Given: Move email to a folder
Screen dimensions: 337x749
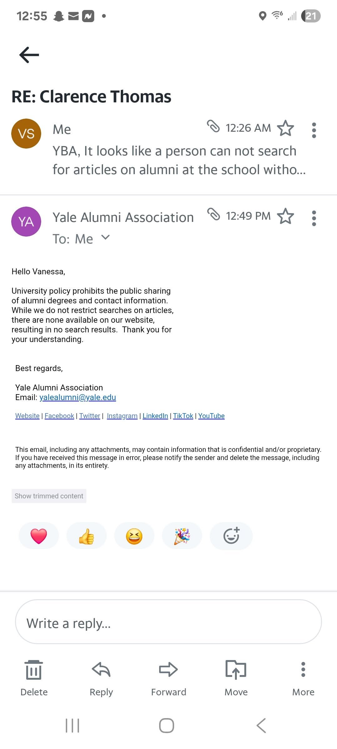Looking at the screenshot, I should (236, 678).
